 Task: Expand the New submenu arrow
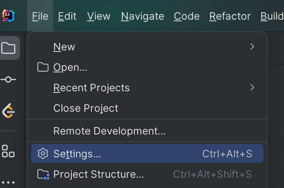pyautogui.click(x=252, y=47)
